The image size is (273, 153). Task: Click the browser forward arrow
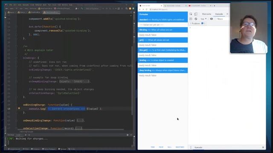(143, 9)
